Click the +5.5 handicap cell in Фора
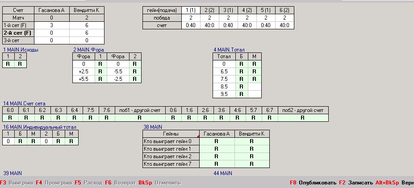Viewport: 414px width, 188px height. pyautogui.click(x=84, y=79)
